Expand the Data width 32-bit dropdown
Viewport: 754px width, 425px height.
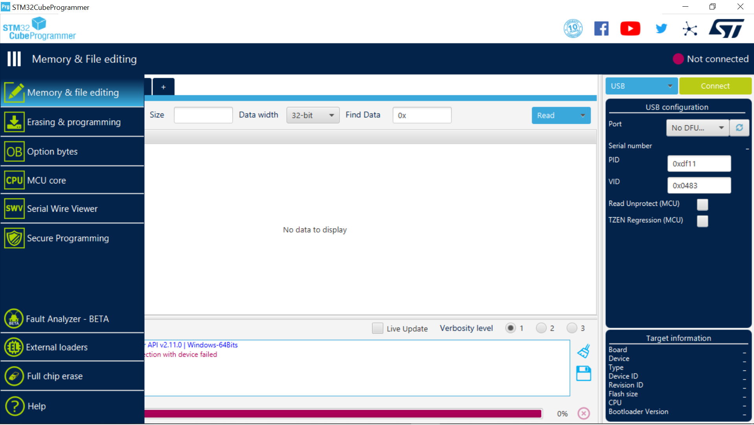(x=313, y=115)
